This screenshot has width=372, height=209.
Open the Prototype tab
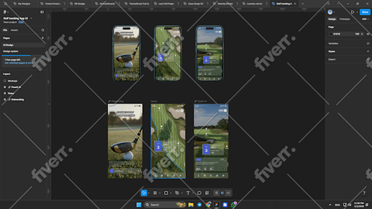tap(345, 19)
